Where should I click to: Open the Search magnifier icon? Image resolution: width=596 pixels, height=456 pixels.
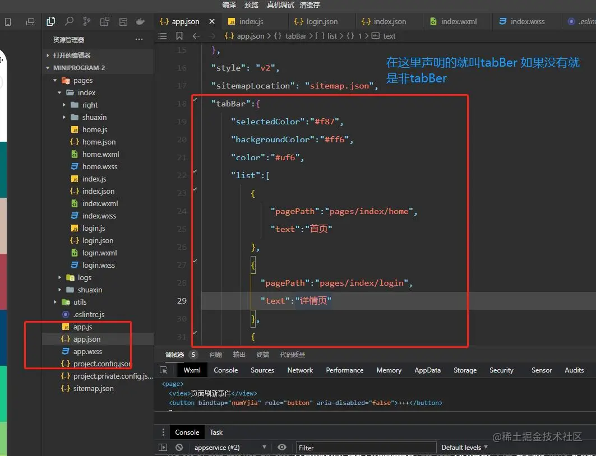69,21
